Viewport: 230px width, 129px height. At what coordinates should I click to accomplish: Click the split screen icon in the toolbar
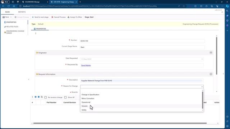coord(201,6)
